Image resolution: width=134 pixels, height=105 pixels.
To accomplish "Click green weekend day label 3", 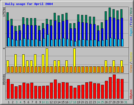I will click(x=16, y=102).
